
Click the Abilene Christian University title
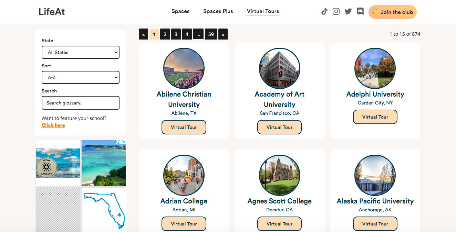184,99
